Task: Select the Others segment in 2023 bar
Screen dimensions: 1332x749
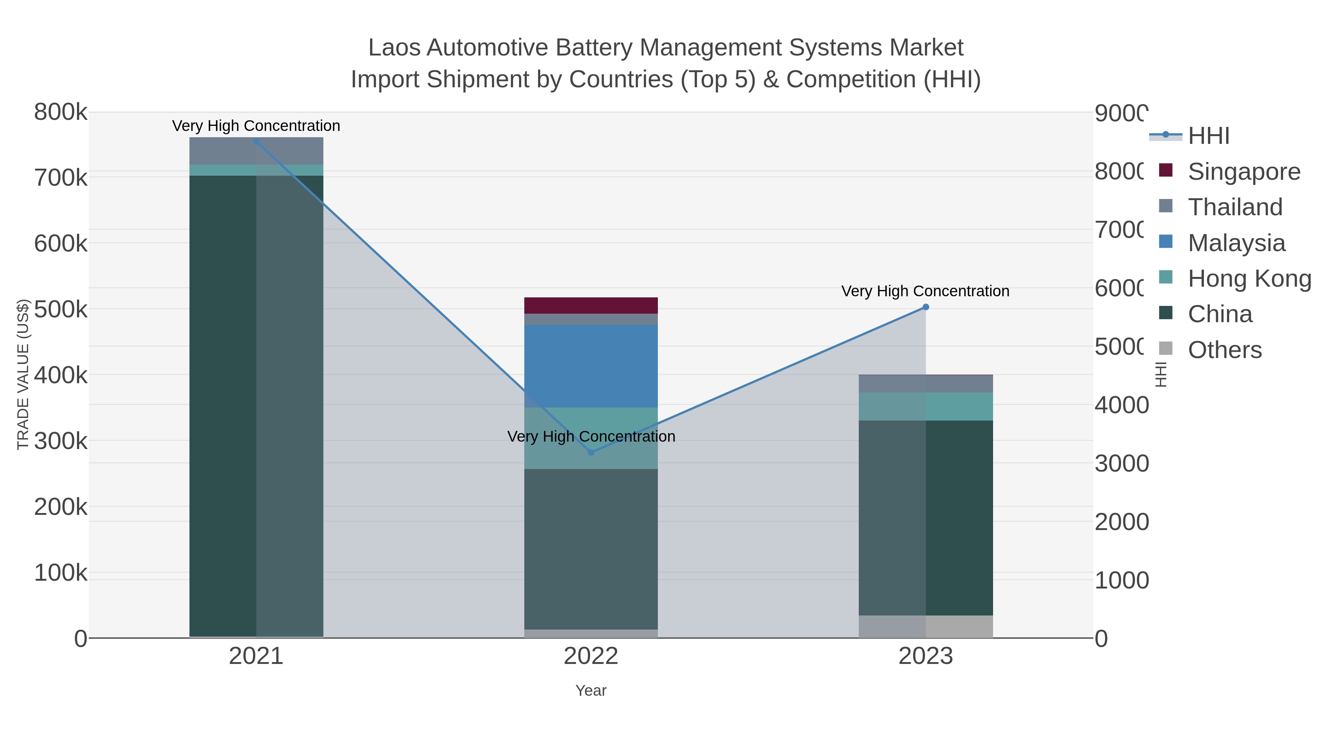Action: (926, 627)
